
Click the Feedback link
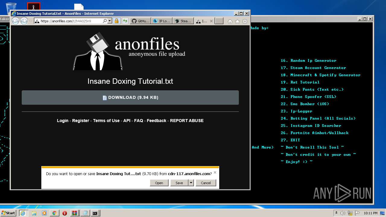click(x=157, y=121)
